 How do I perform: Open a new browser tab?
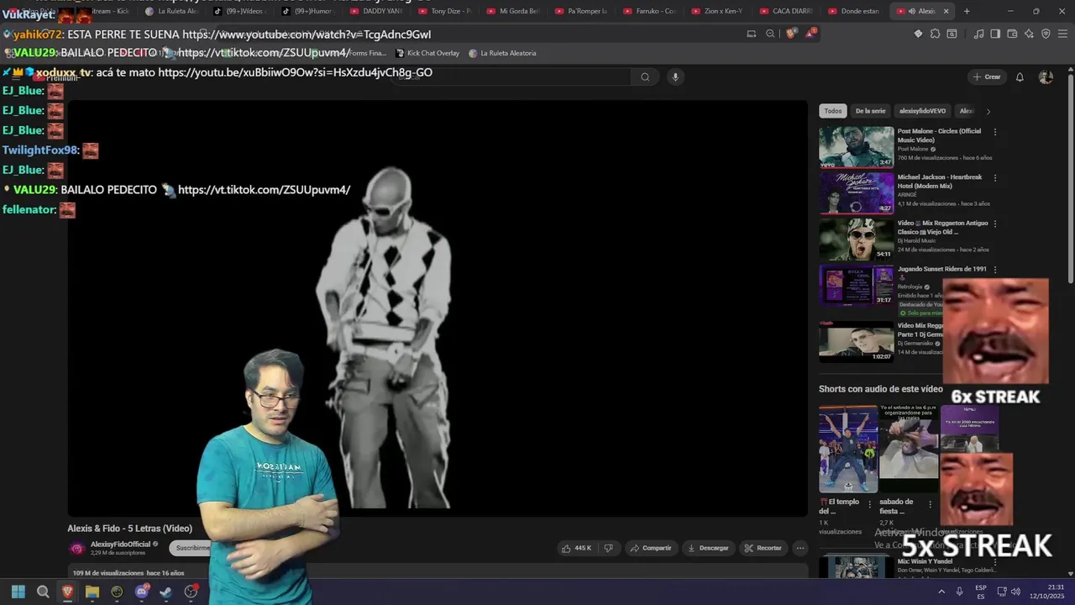(x=967, y=11)
